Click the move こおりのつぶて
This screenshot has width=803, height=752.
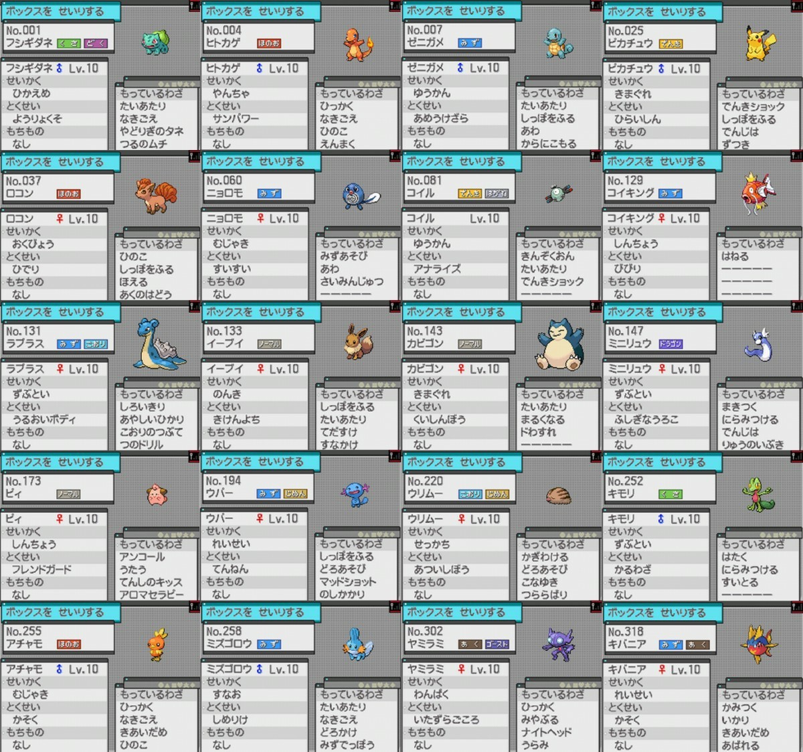(x=151, y=432)
